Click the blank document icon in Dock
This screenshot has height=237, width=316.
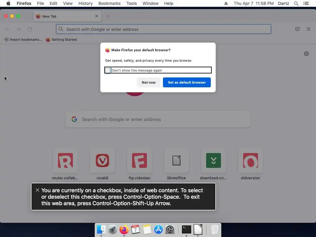coord(198,230)
